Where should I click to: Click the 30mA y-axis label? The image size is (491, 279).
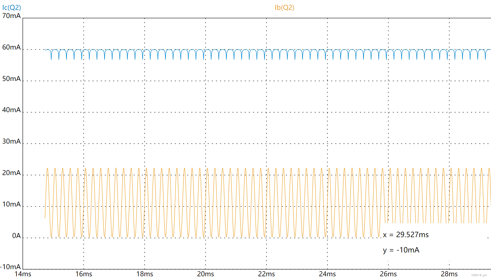click(12, 141)
